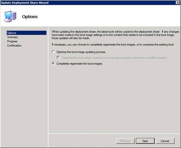
Task: Click the white header banner beside Options heading
Action: 109,16
